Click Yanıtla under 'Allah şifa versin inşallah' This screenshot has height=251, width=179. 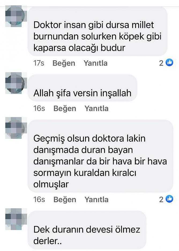coord(96,108)
